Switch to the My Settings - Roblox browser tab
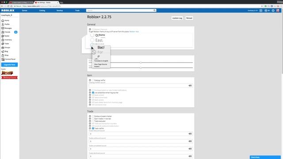 (x=46, y=3)
